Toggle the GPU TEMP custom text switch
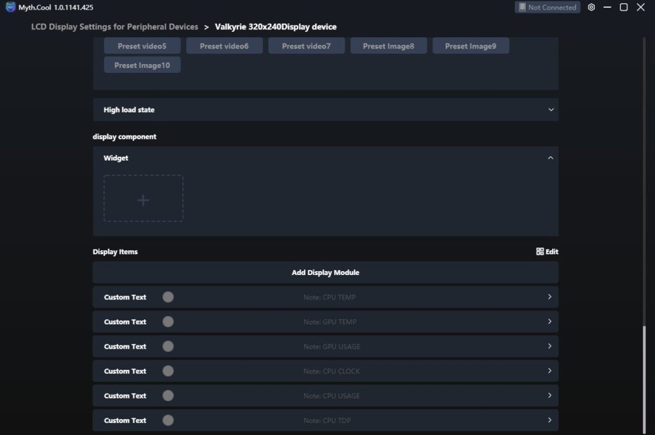The image size is (655, 435). pos(168,322)
